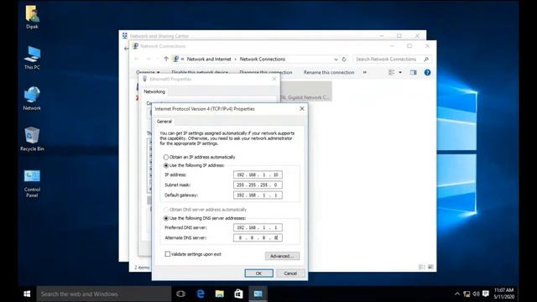Show hidden system tray icons
Viewport: 537px width, 302px height.
[456, 294]
